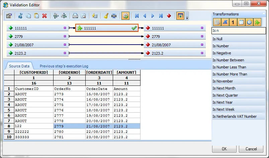Click the Print icon
Viewport: 269px width, 158px height.
pyautogui.click(x=75, y=16)
